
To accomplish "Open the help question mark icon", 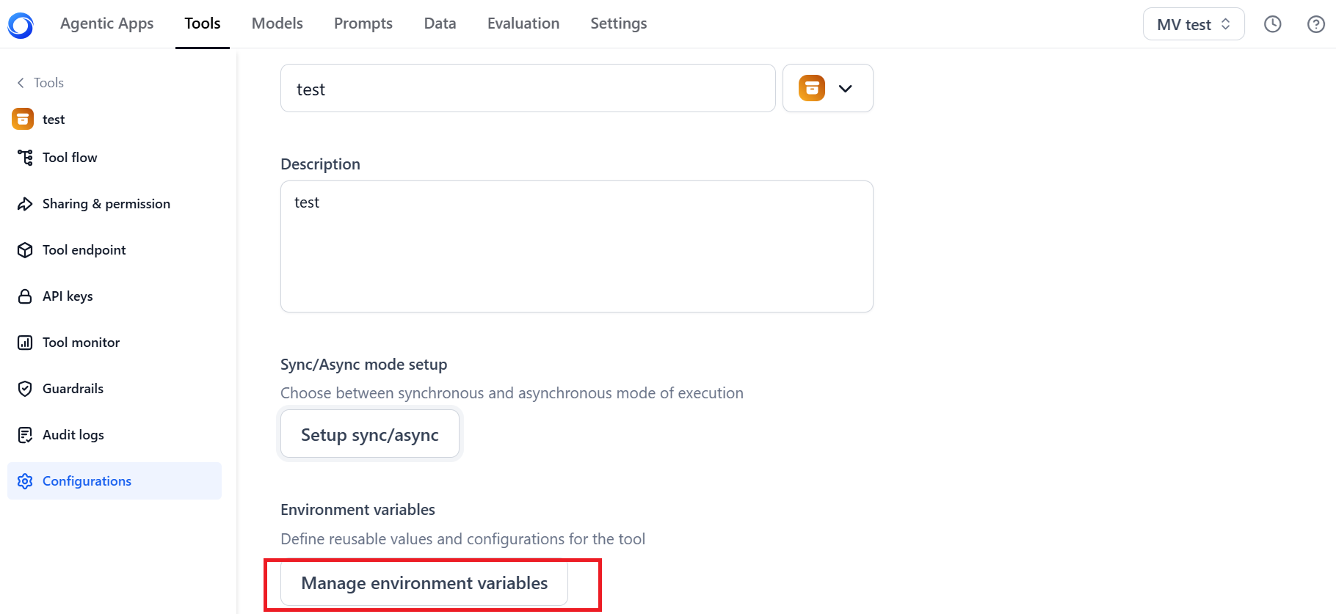I will click(x=1315, y=24).
